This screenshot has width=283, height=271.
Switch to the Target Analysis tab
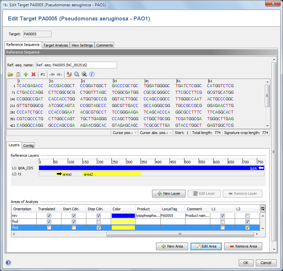(56, 45)
